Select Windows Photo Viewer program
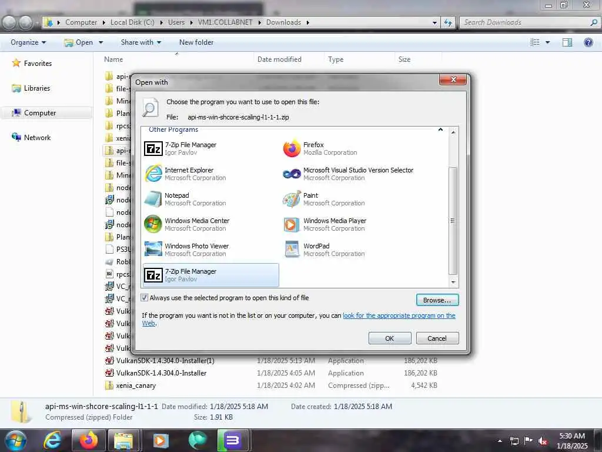Viewport: 602px width, 452px height. [210, 250]
